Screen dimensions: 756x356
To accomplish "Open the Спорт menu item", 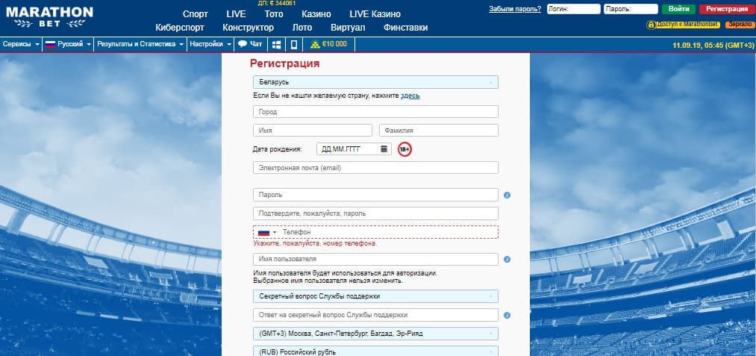I will point(196,14).
